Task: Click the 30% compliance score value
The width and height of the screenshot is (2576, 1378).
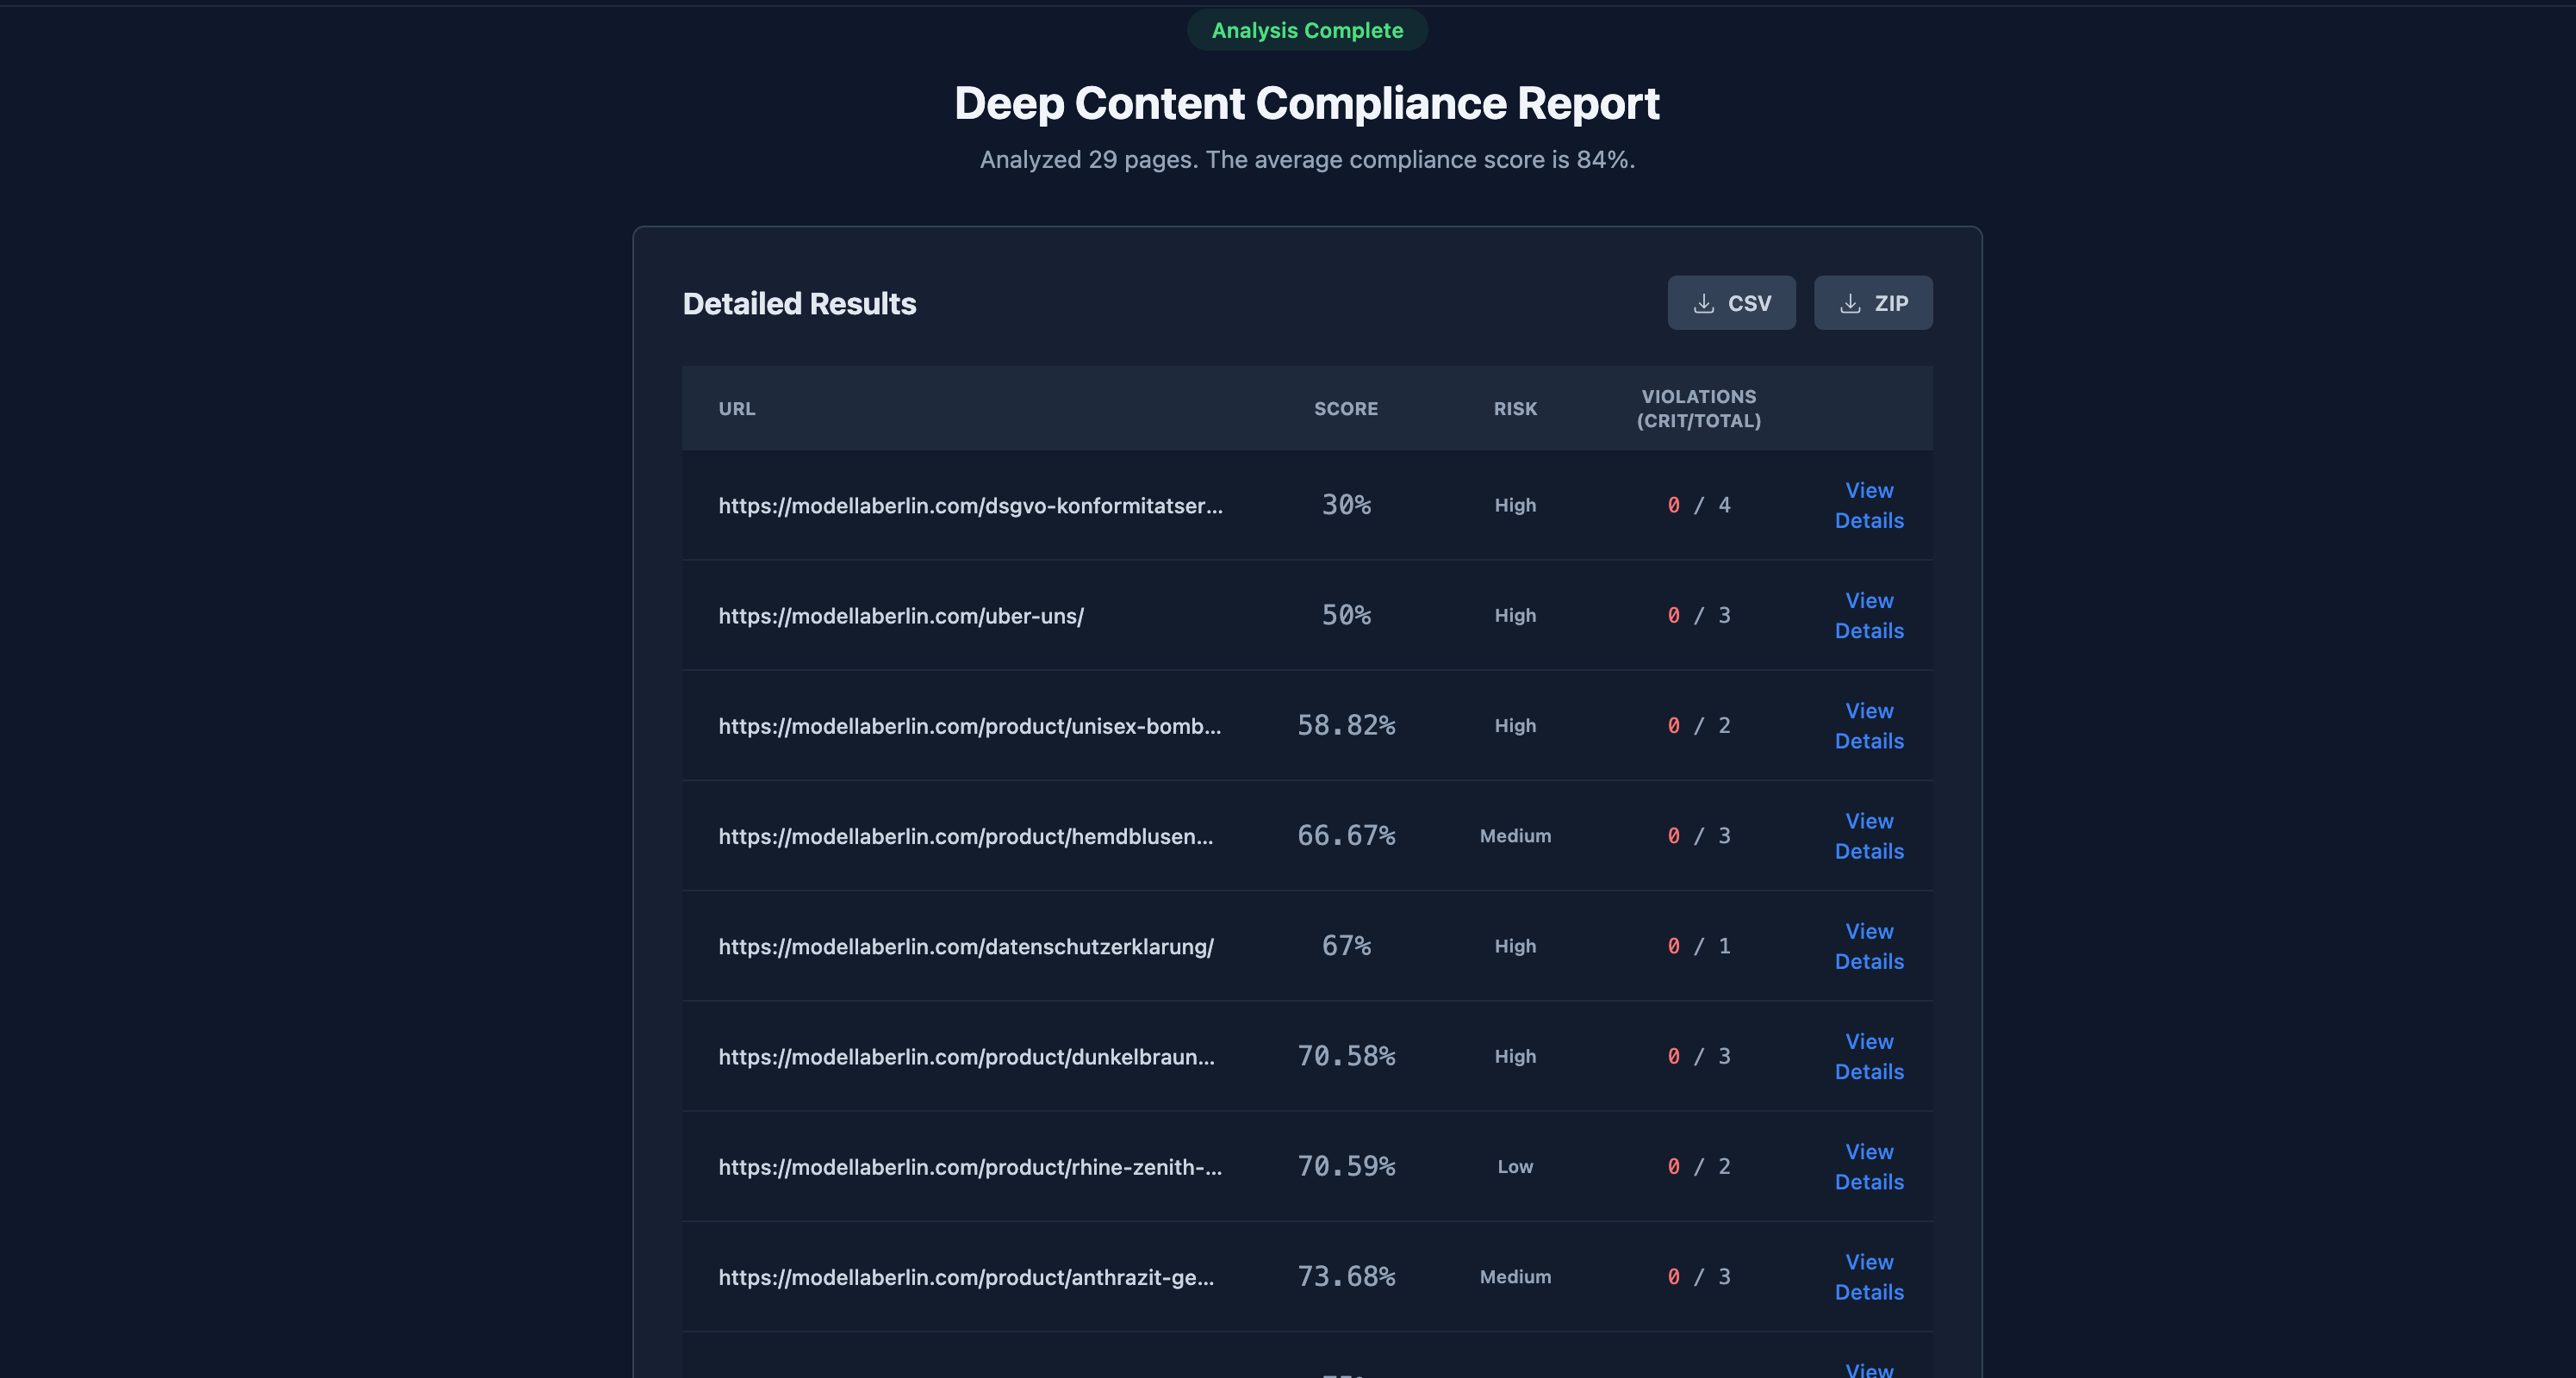Action: [x=1346, y=505]
